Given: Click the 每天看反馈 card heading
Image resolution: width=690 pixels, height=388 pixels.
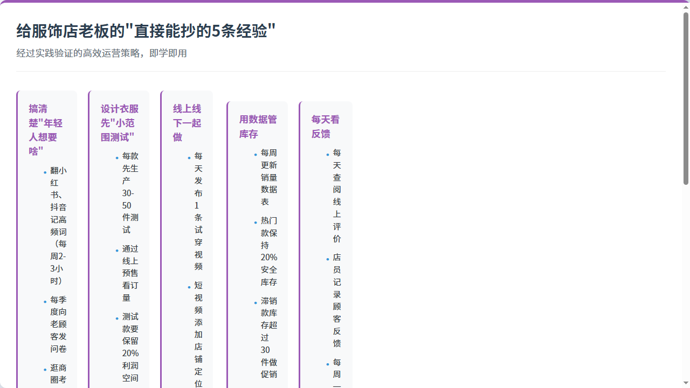Looking at the screenshot, I should pos(326,127).
